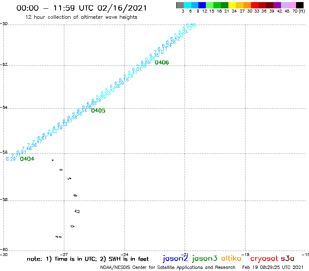Screen dimensions: 309x271
Task: Select the 6.42 wave height value
Action: pos(175,39)
